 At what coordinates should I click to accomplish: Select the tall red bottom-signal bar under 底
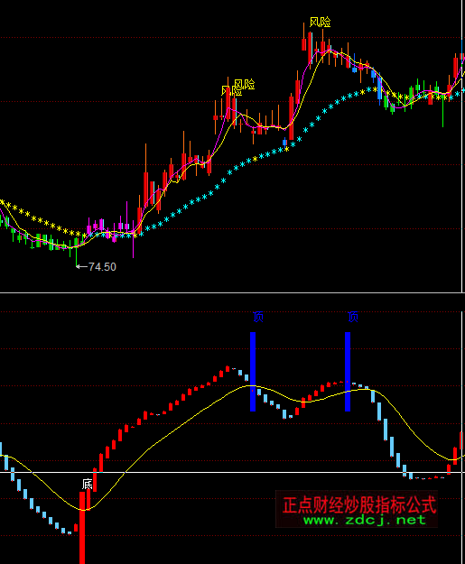pos(82,528)
